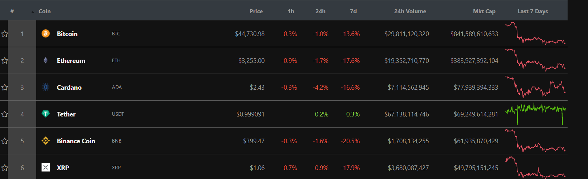Screen dimensions: 588x179
Task: Sort table by the Coin column arrow
Action: 33,12
